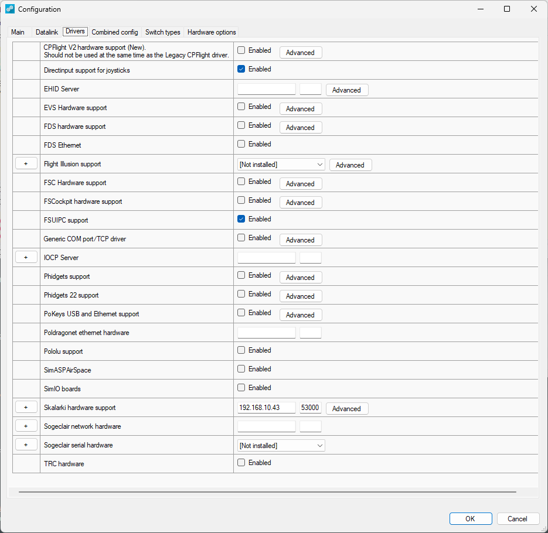Screen dimensions: 548x533
Task: Switch to the Main tab
Action: click(x=18, y=32)
